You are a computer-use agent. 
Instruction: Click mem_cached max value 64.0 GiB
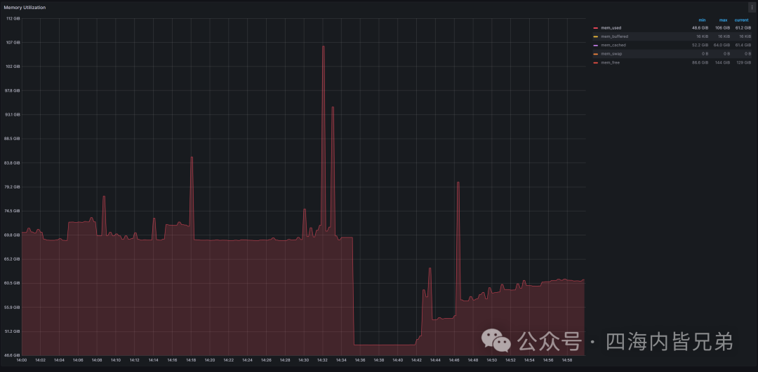[722, 46]
